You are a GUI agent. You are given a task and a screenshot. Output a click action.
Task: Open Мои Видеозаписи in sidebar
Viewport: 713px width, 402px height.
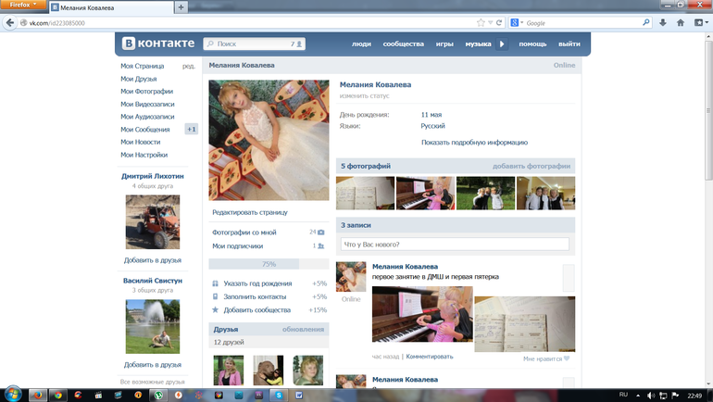pos(147,104)
